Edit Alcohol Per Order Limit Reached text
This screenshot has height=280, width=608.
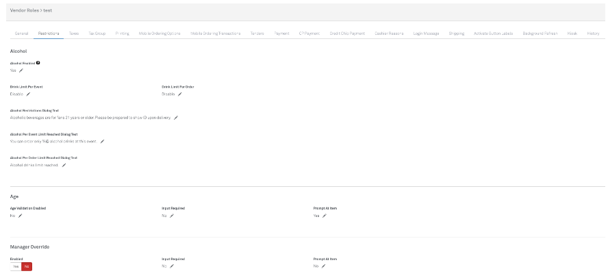[x=64, y=165]
